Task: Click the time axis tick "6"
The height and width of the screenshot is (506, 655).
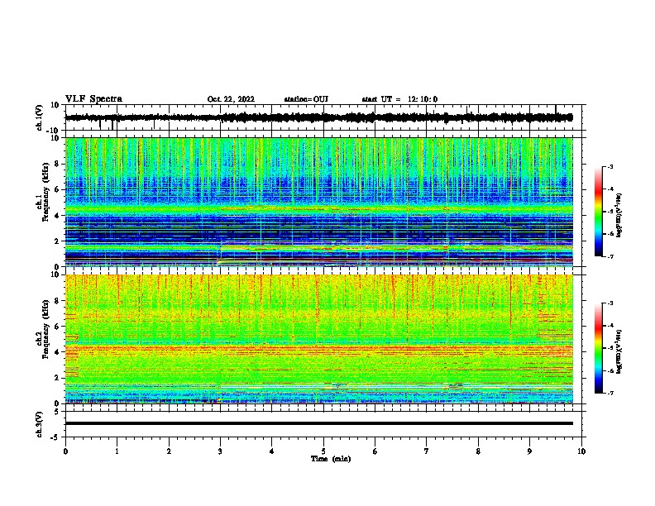Action: pyautogui.click(x=375, y=451)
